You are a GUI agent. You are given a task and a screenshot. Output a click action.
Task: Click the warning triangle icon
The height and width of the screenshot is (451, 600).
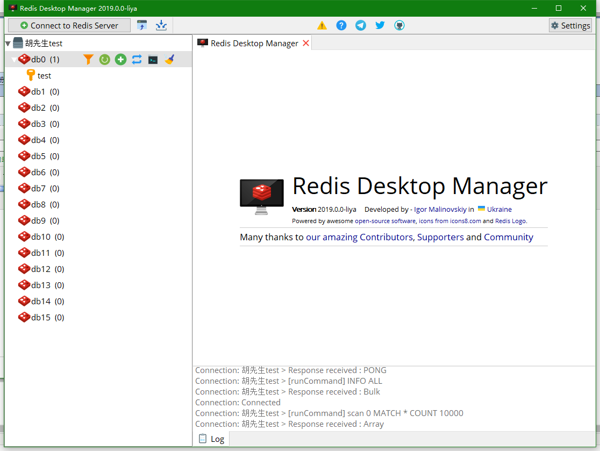pos(322,25)
